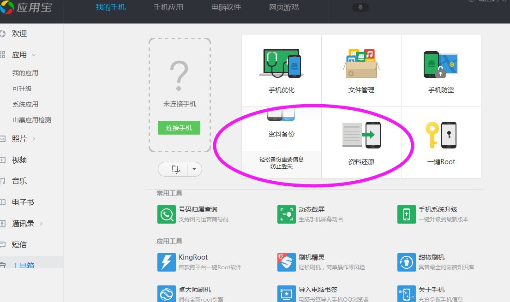The height and width of the screenshot is (302, 510).
Task: Click '生成手机屏幕动画' description text
Action: click(321, 219)
